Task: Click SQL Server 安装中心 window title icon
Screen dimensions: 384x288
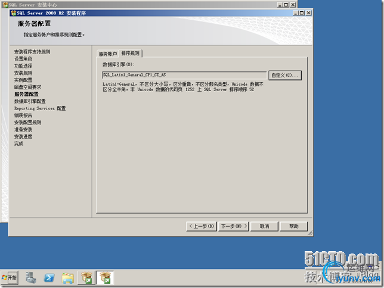Action: [x=5, y=5]
